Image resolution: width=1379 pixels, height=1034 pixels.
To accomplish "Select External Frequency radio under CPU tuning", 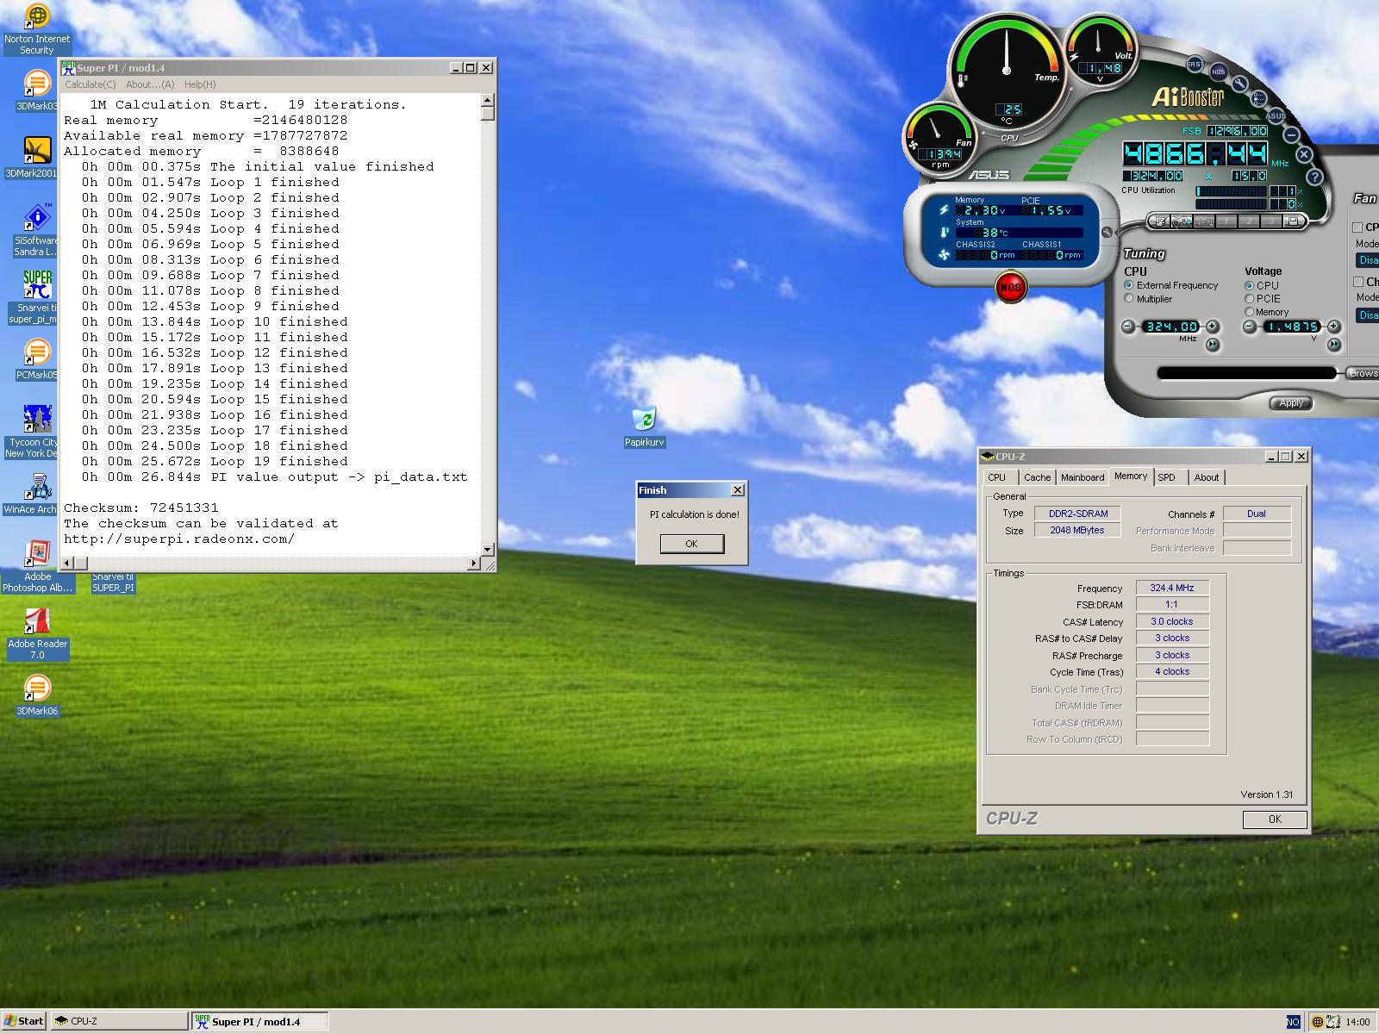I will tap(1128, 284).
